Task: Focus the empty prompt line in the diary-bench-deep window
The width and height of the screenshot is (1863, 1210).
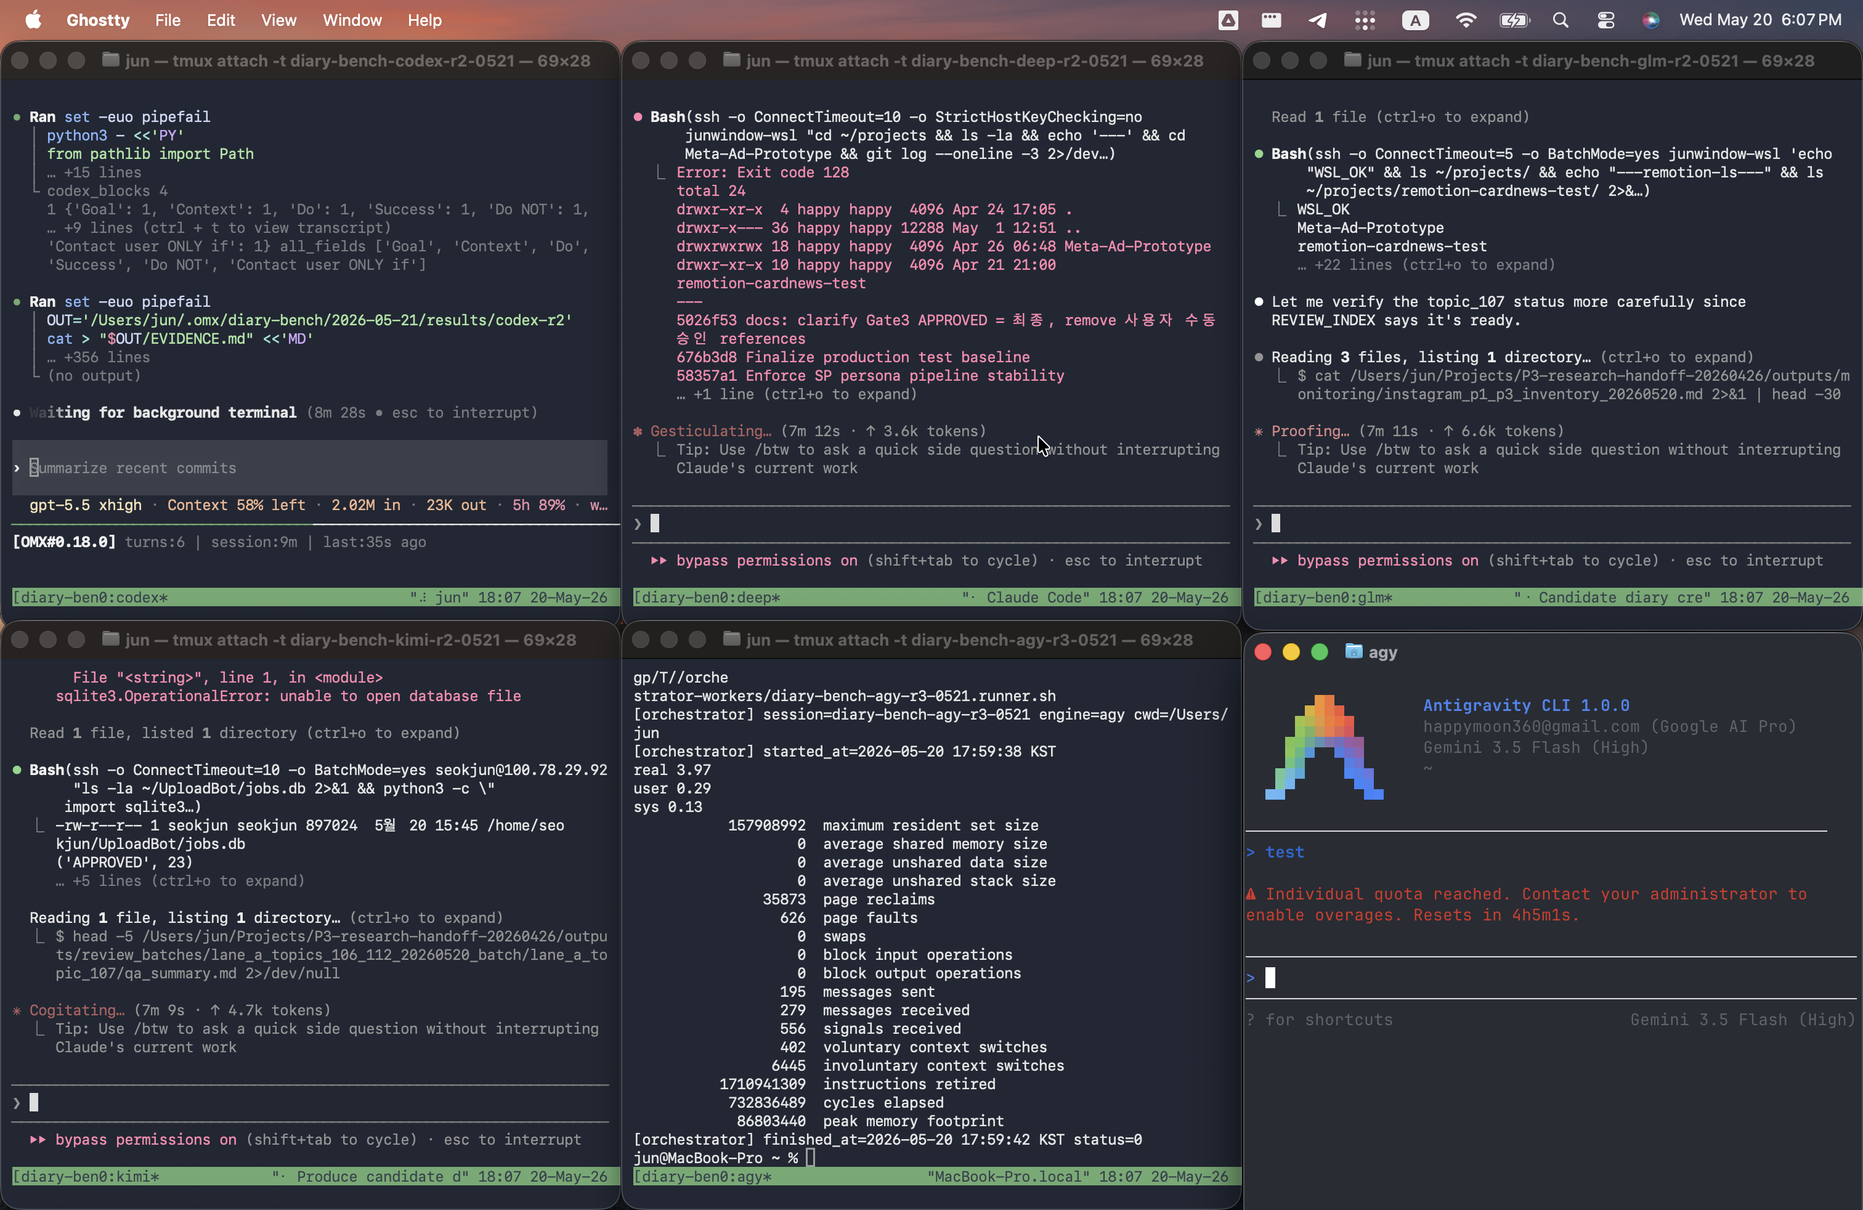Action: tap(931, 524)
